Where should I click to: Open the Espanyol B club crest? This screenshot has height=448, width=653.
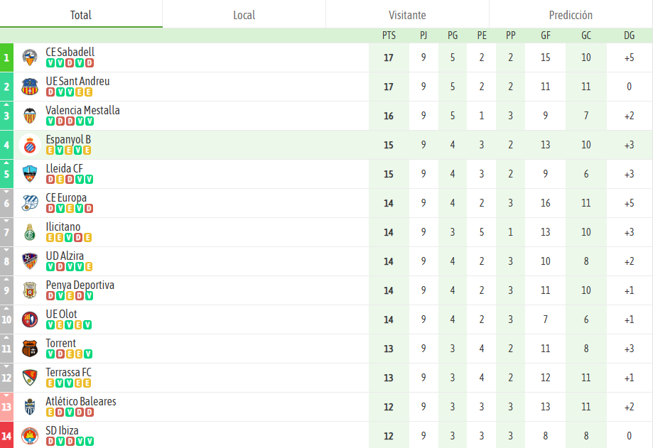[x=29, y=144]
